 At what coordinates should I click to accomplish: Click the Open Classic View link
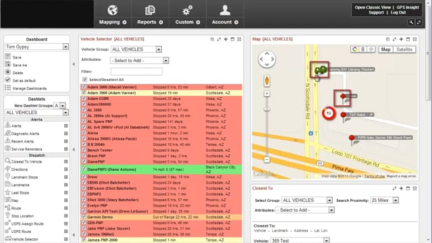click(373, 7)
